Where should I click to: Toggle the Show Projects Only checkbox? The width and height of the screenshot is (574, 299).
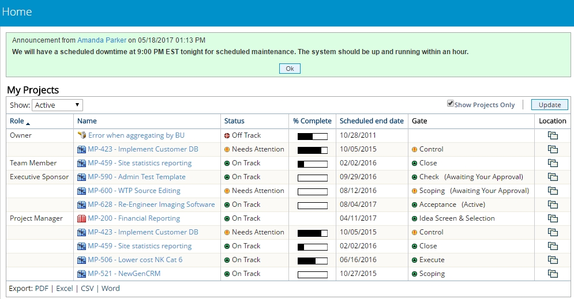click(x=451, y=104)
